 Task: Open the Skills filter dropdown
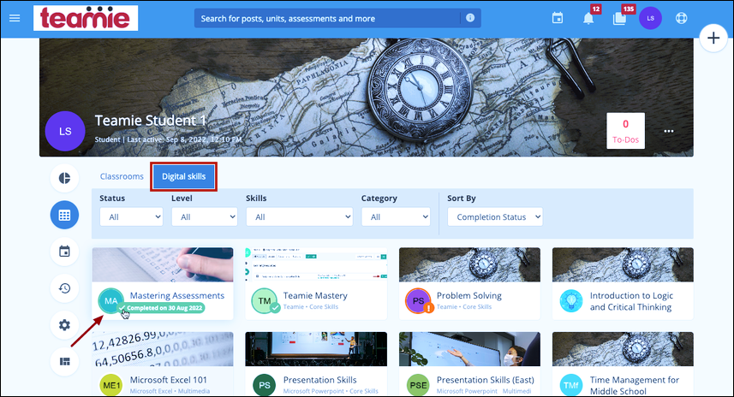point(299,217)
